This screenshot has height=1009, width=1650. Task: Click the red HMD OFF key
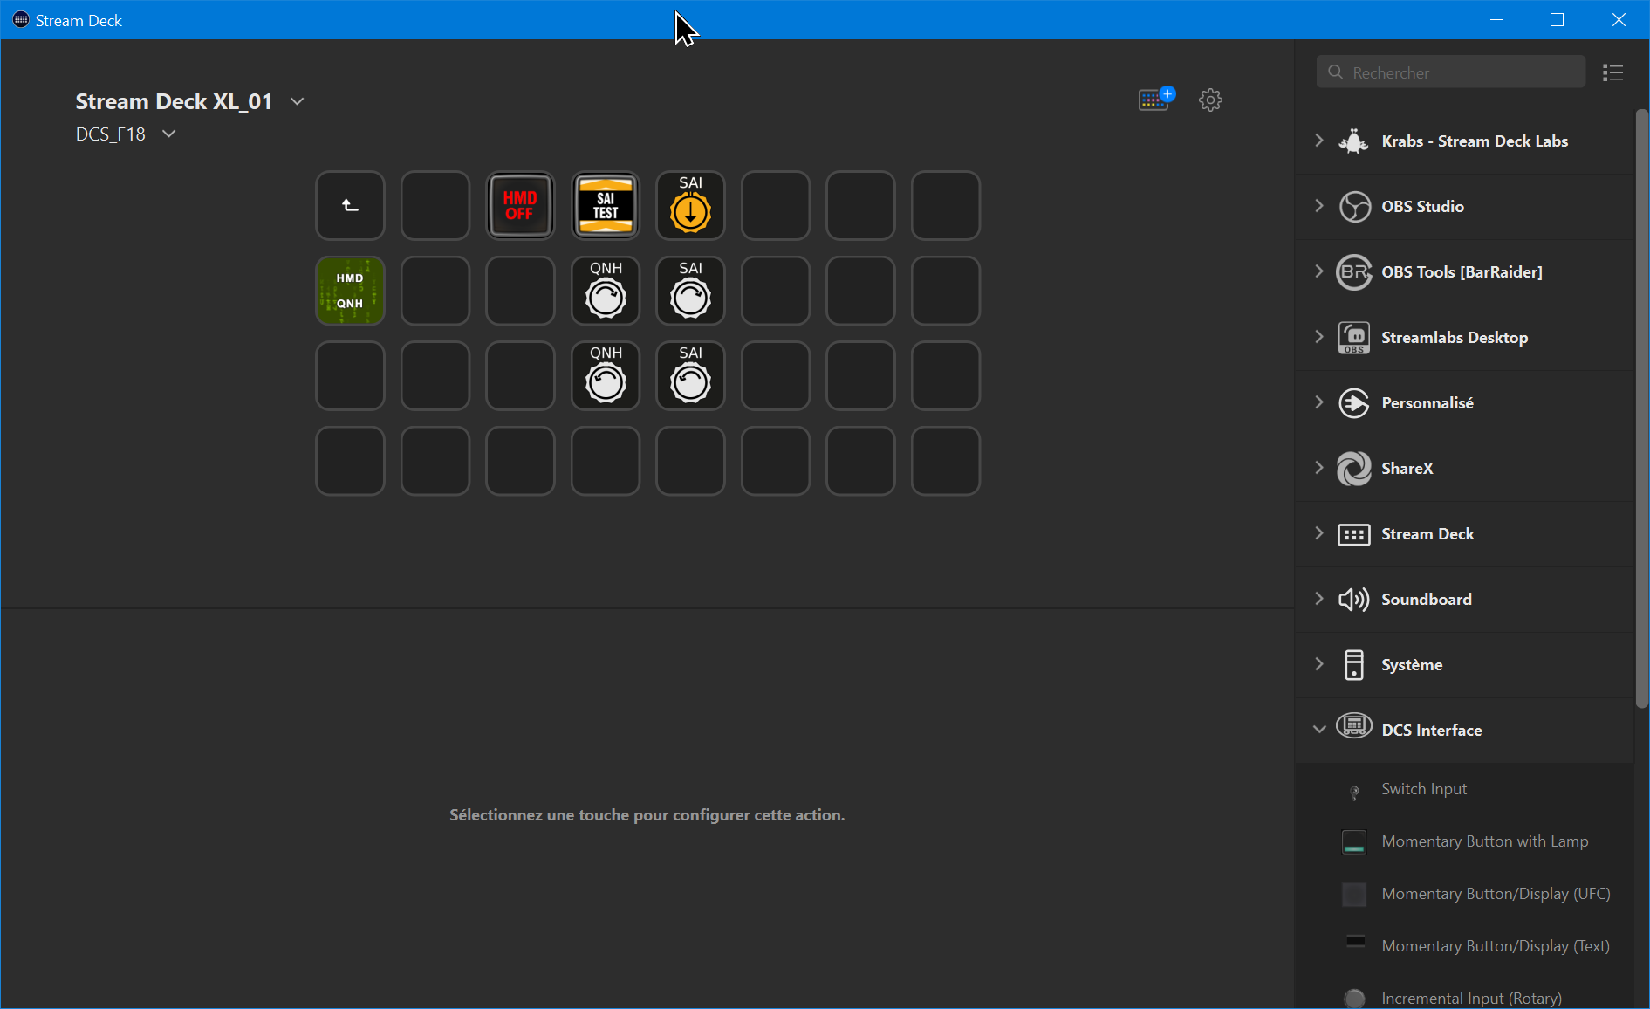click(520, 206)
